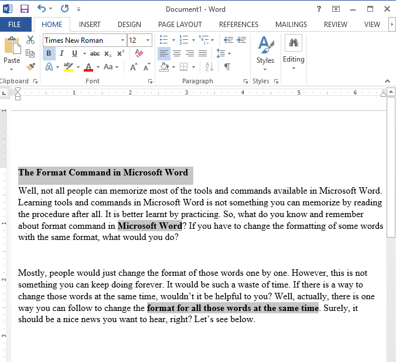Toggle Bold formatting off

49,53
